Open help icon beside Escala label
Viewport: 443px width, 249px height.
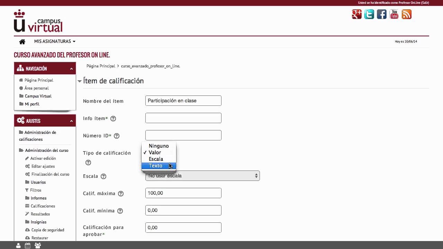coord(103,176)
